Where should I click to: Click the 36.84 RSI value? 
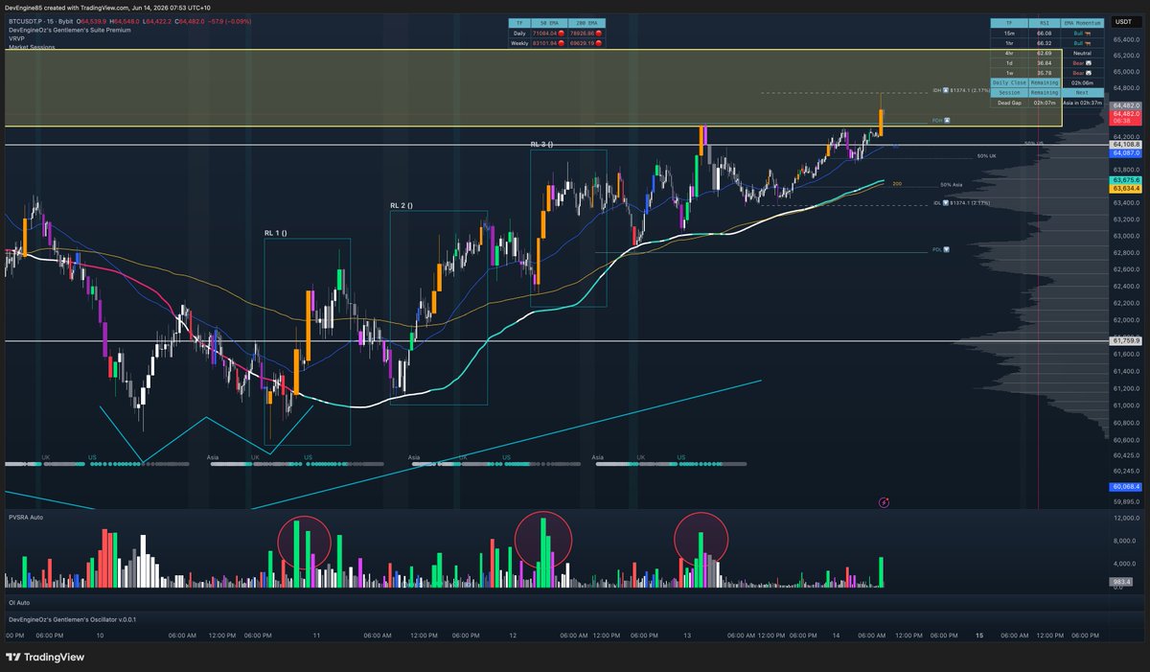pos(1045,63)
